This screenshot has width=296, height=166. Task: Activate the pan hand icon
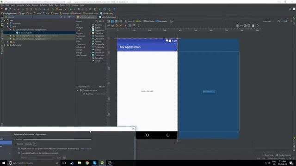click(253, 25)
